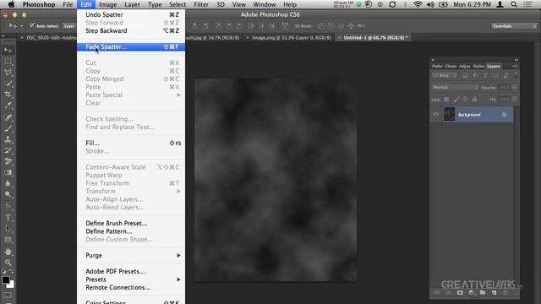Screen dimensions: 541x304
Task: Toggle type layer filter in Layers panel
Action: tap(485, 75)
